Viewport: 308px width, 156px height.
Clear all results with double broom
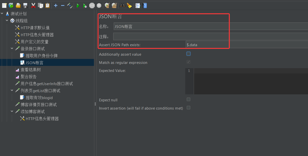114,5
